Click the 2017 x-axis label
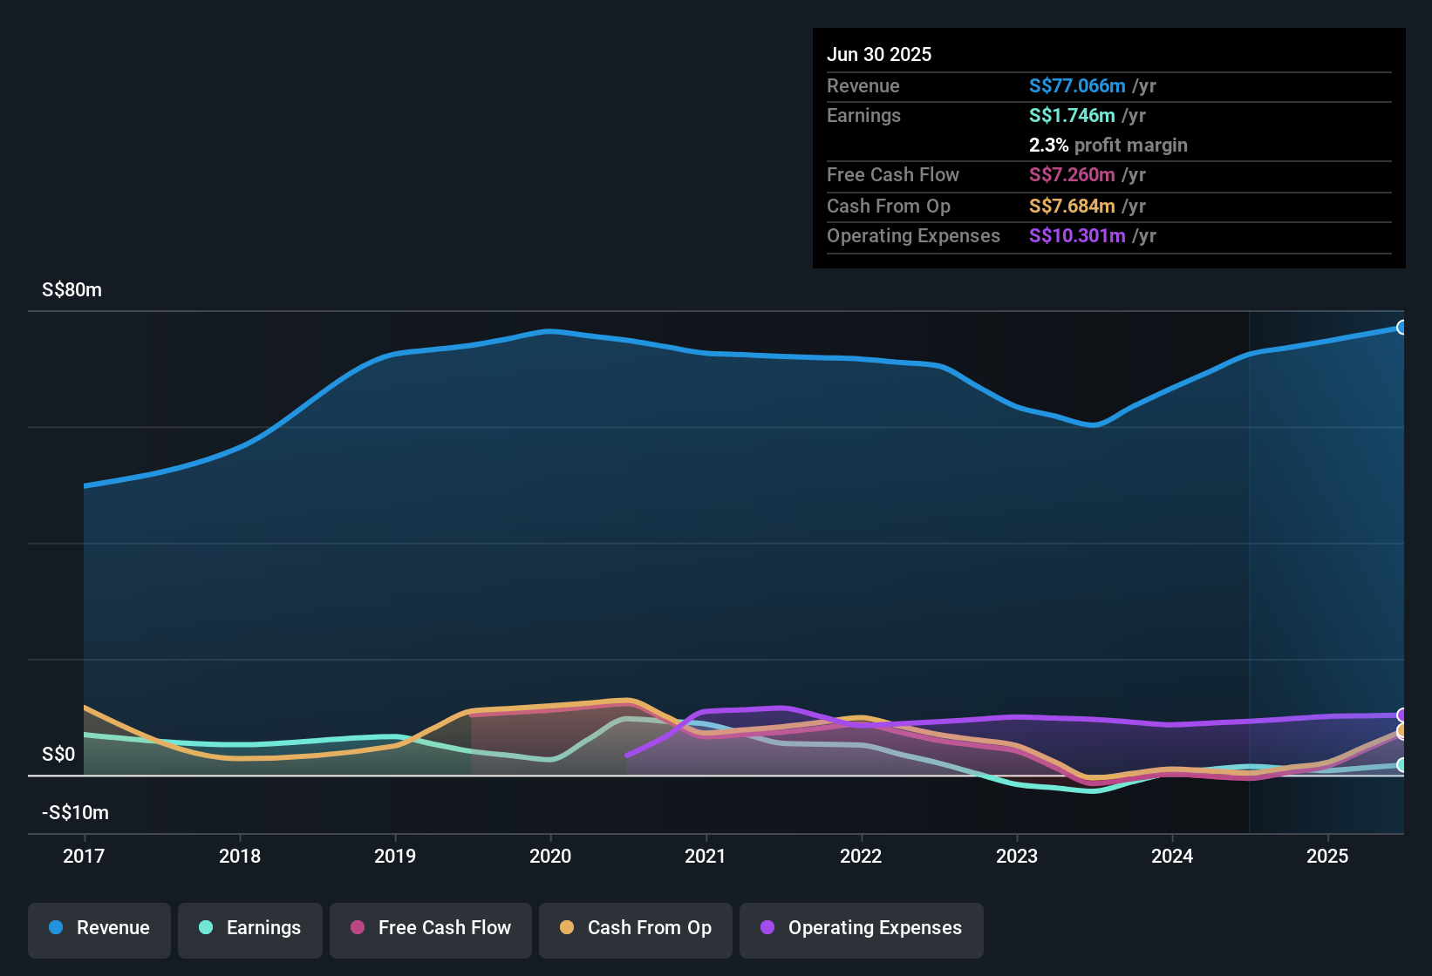This screenshot has height=976, width=1432. pos(84,856)
